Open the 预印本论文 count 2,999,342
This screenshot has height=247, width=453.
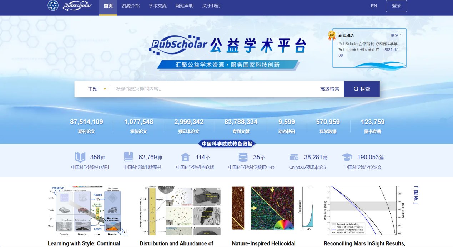click(189, 122)
